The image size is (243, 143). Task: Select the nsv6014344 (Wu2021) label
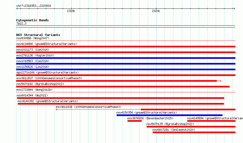point(32,95)
